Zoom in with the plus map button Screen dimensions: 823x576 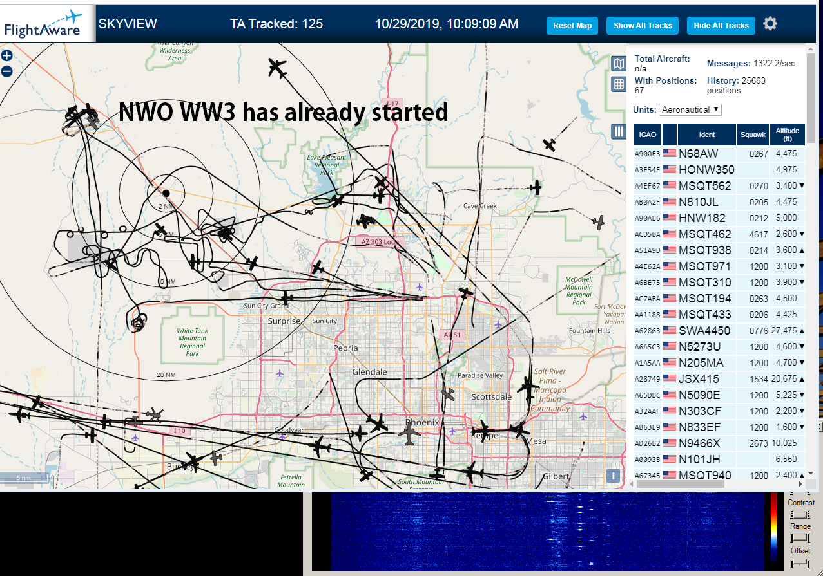pyautogui.click(x=6, y=56)
